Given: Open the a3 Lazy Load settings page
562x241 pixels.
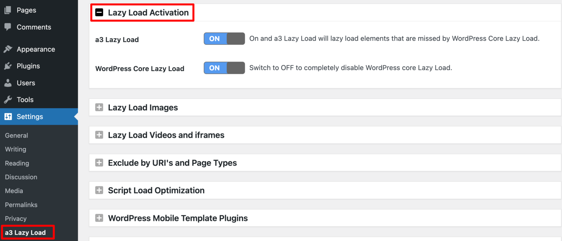Looking at the screenshot, I should [26, 232].
